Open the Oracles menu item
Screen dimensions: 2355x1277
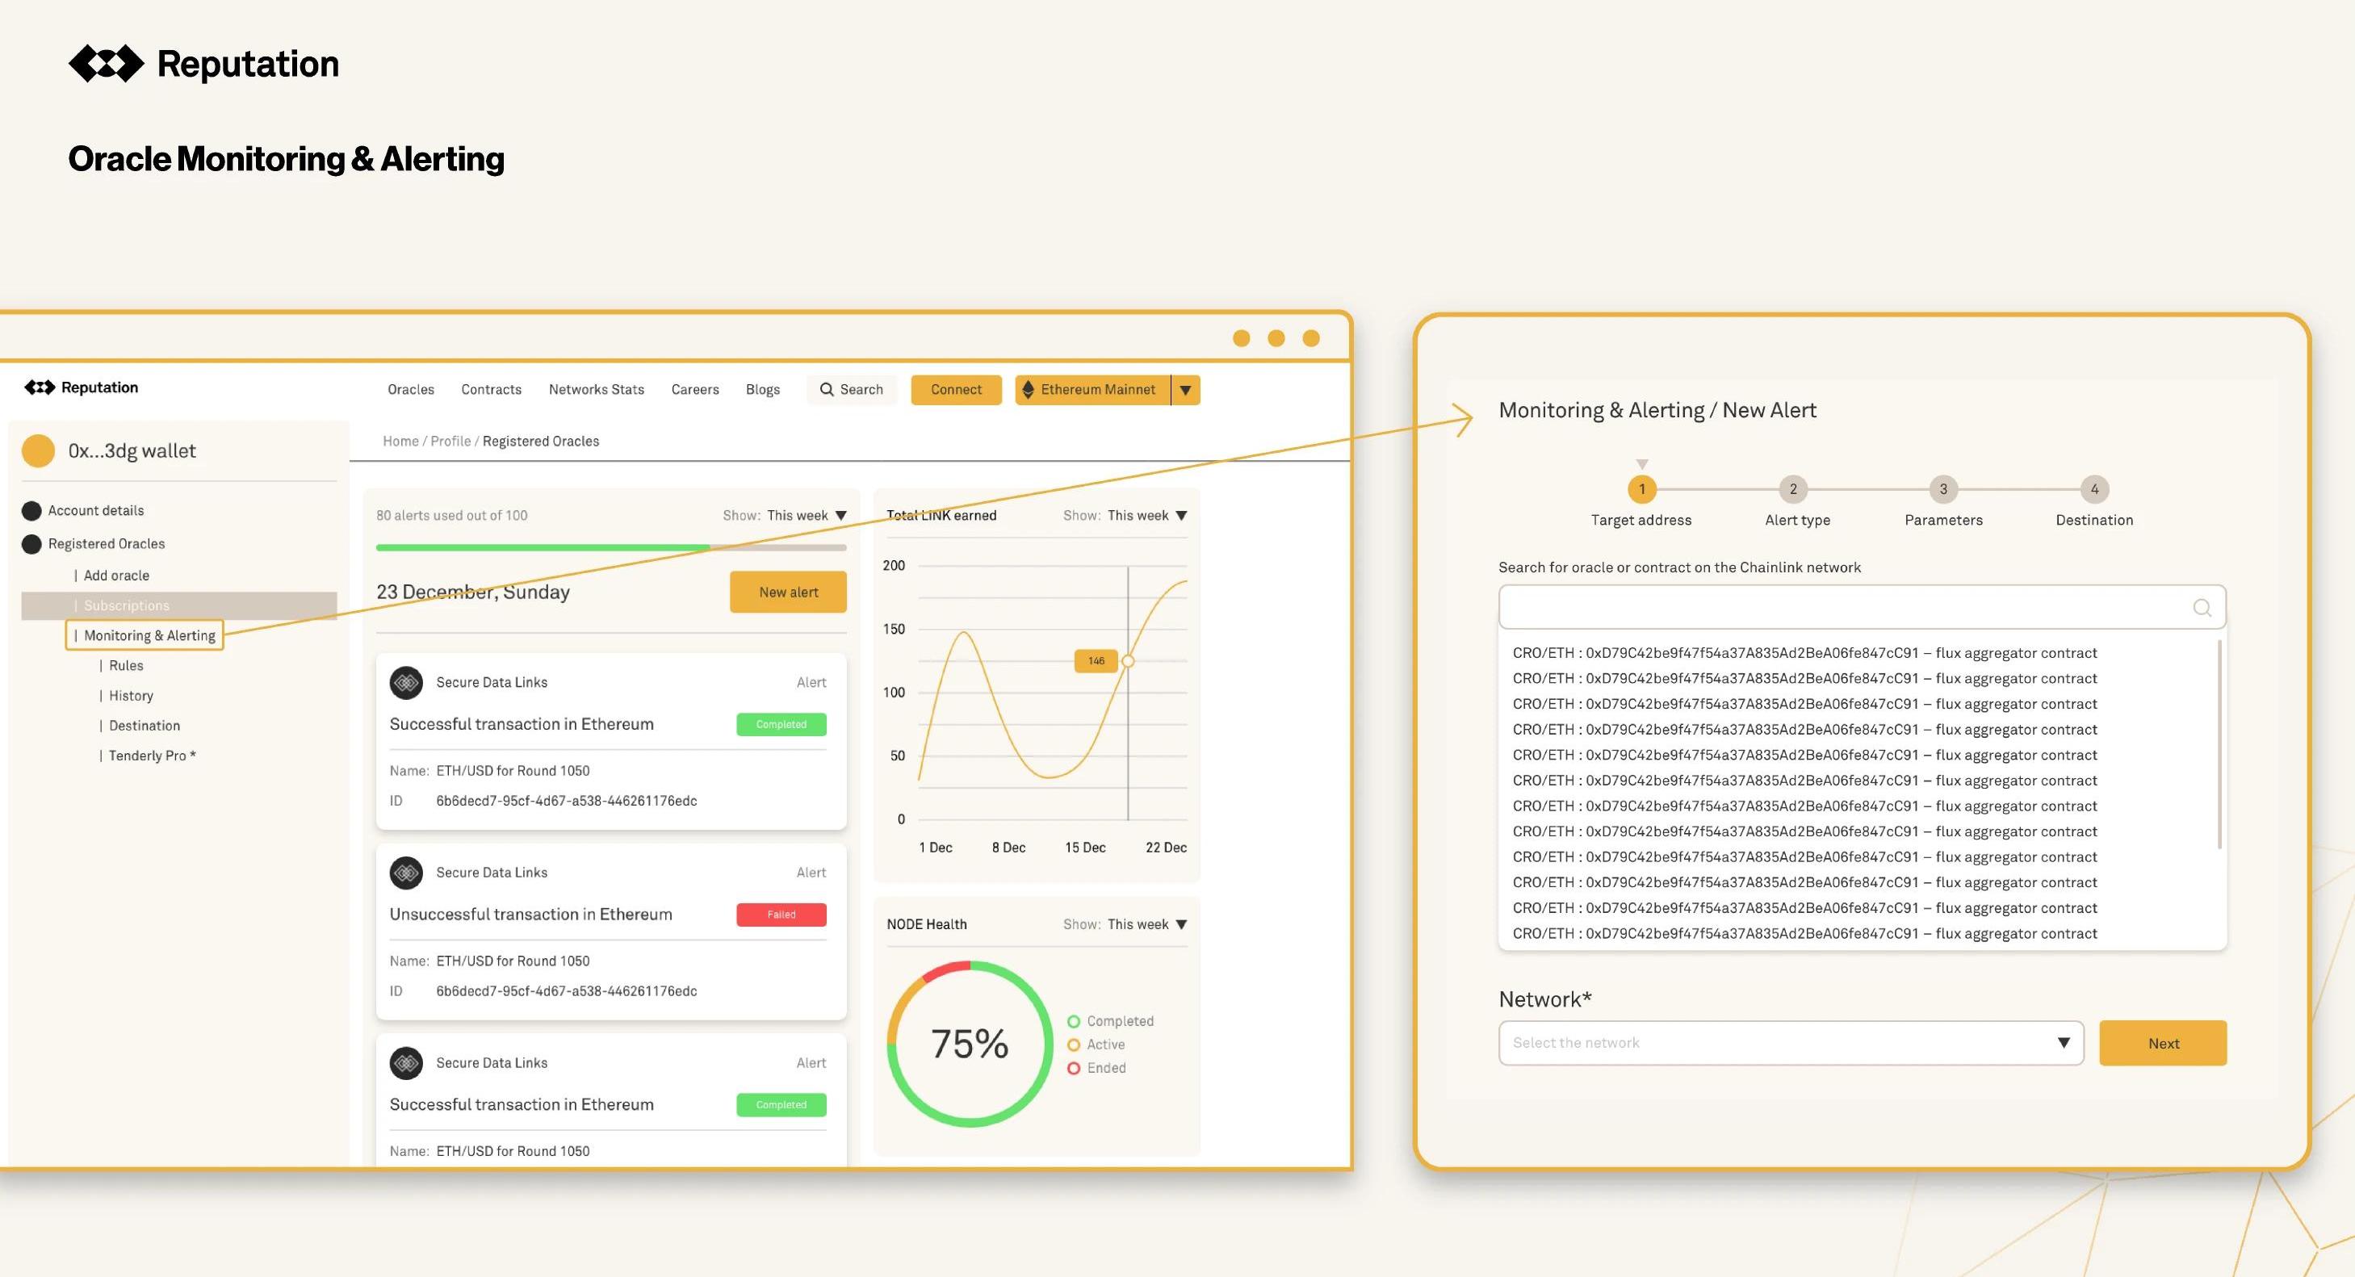point(410,389)
